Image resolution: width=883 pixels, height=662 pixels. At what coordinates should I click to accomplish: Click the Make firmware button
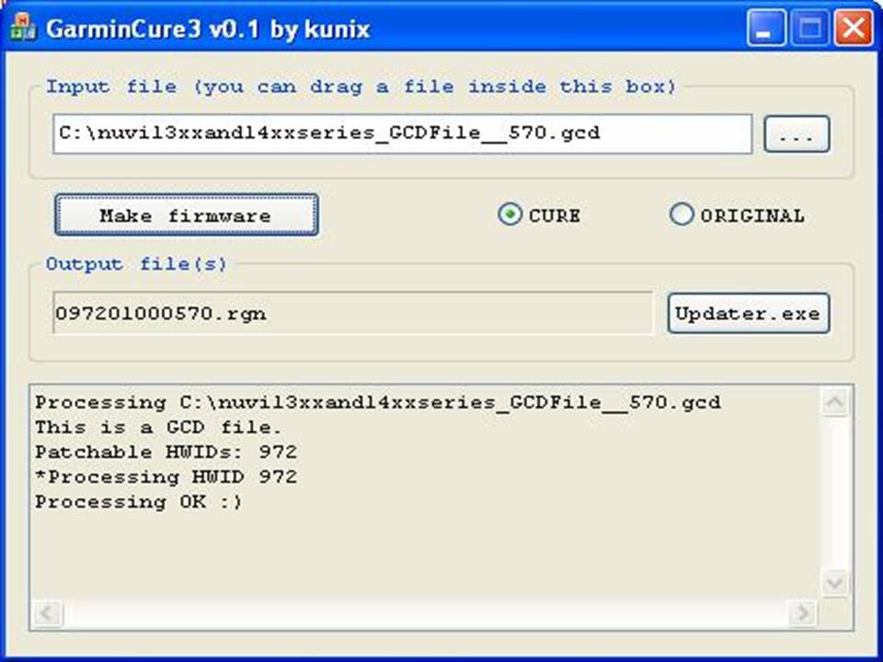187,215
